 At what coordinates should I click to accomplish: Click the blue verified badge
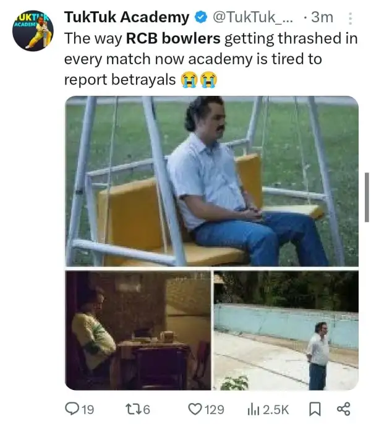point(200,18)
